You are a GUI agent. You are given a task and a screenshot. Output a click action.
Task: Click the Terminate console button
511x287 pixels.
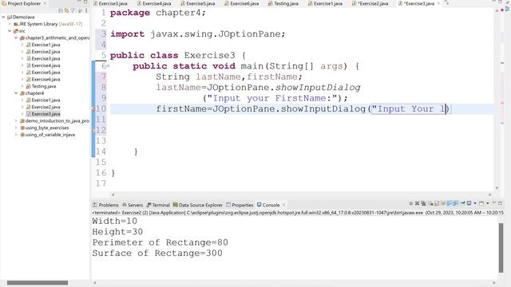pos(411,203)
